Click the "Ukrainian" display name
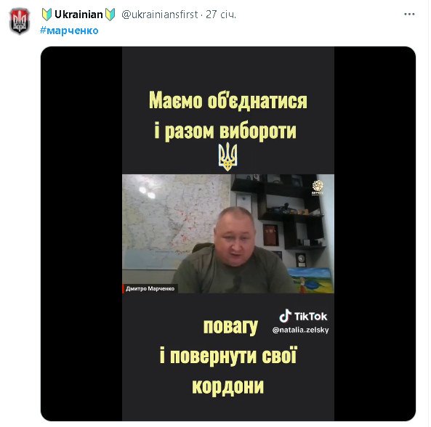The height and width of the screenshot is (427, 431). (78, 15)
